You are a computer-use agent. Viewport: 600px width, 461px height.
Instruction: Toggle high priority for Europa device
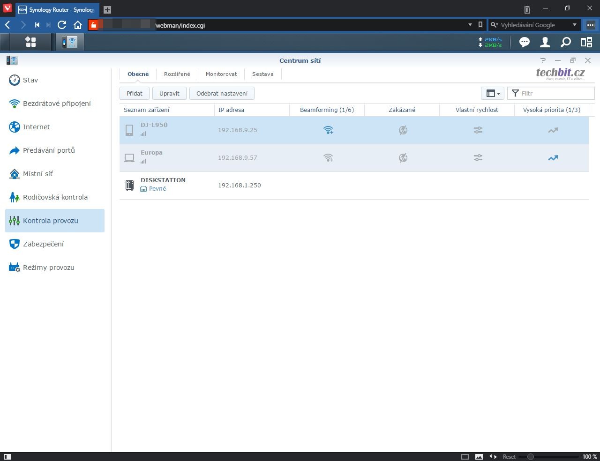553,158
